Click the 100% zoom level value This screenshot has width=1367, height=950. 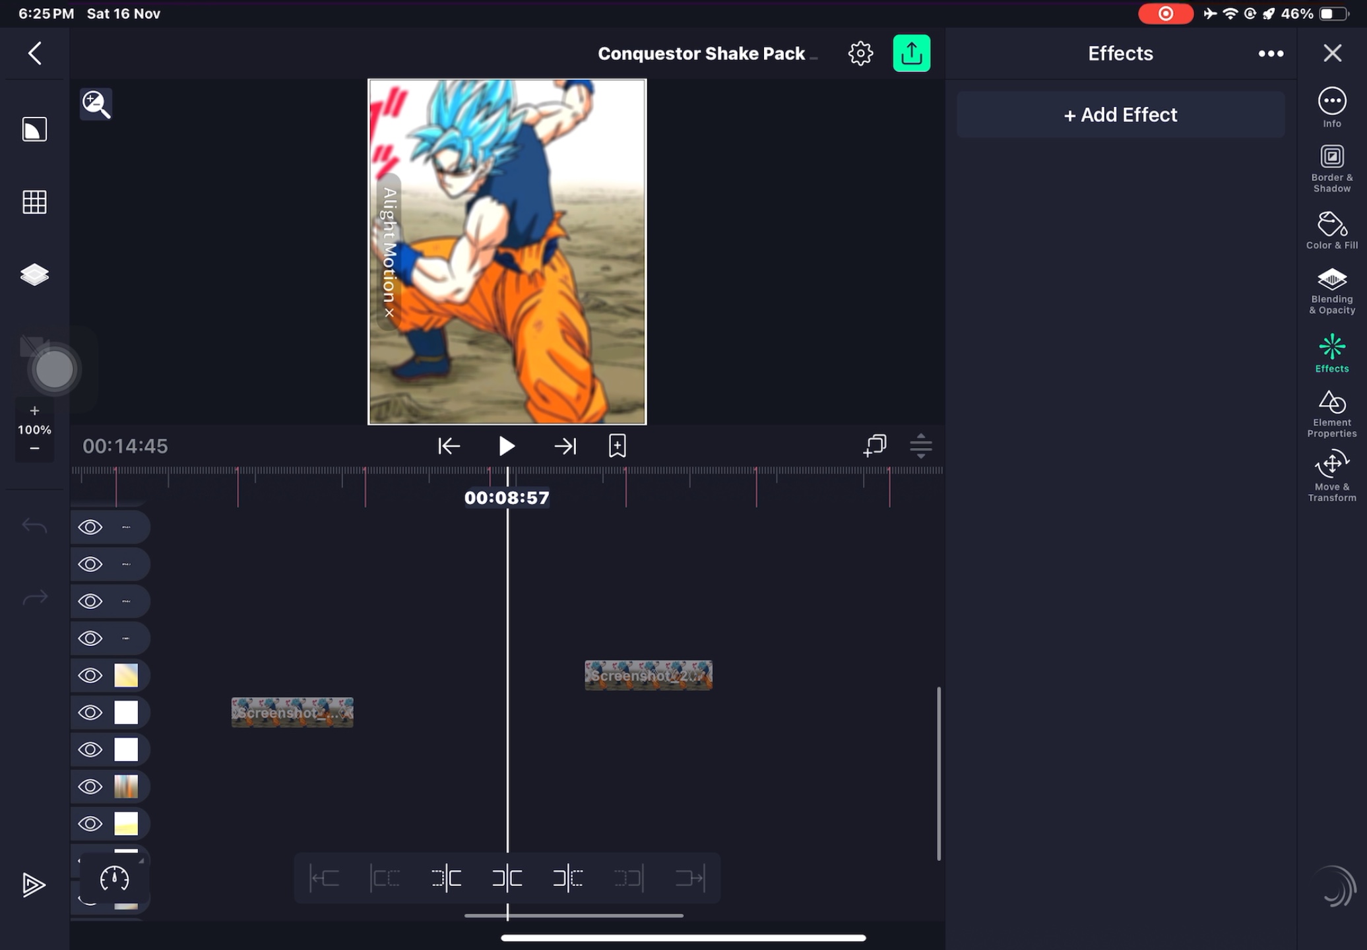(34, 429)
